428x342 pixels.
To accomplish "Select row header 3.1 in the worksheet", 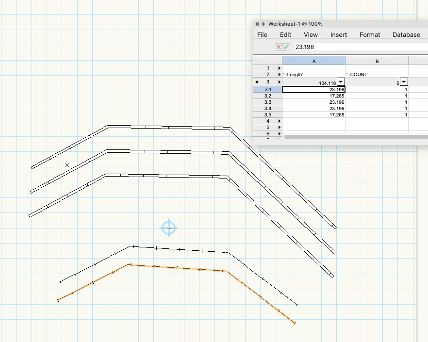I will pyautogui.click(x=267, y=89).
